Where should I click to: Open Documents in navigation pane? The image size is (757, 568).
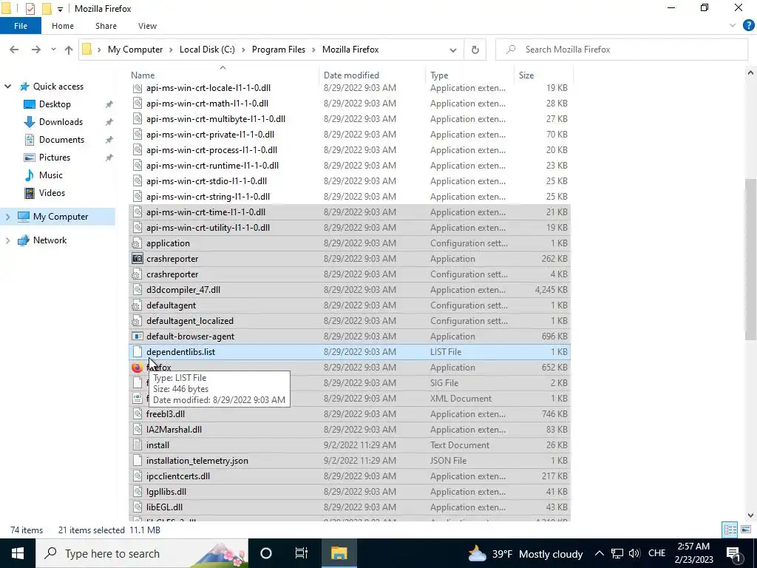click(x=61, y=140)
